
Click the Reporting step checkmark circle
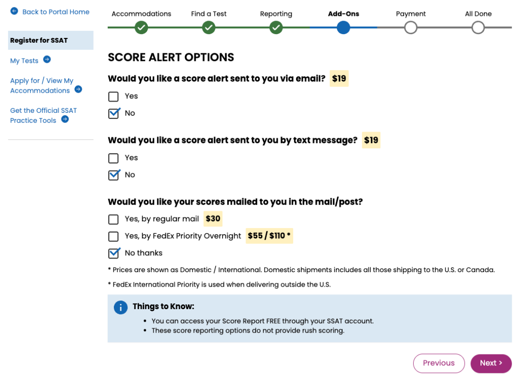pyautogui.click(x=276, y=28)
